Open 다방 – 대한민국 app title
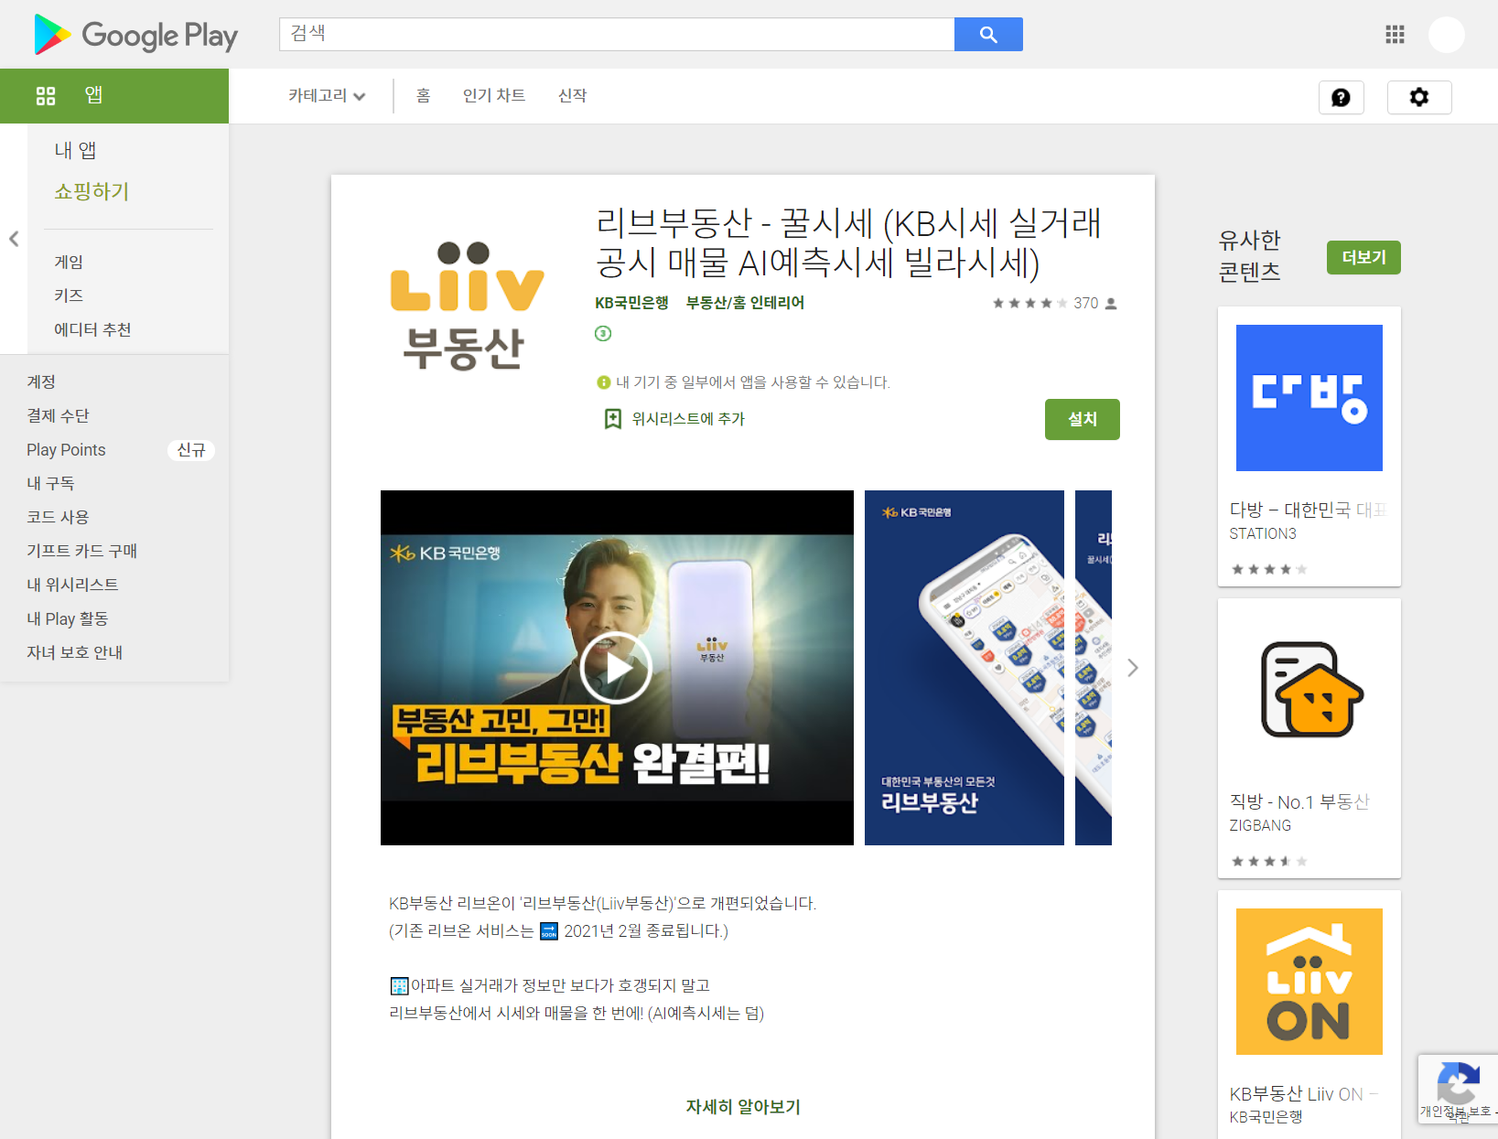The width and height of the screenshot is (1498, 1139). (x=1308, y=510)
